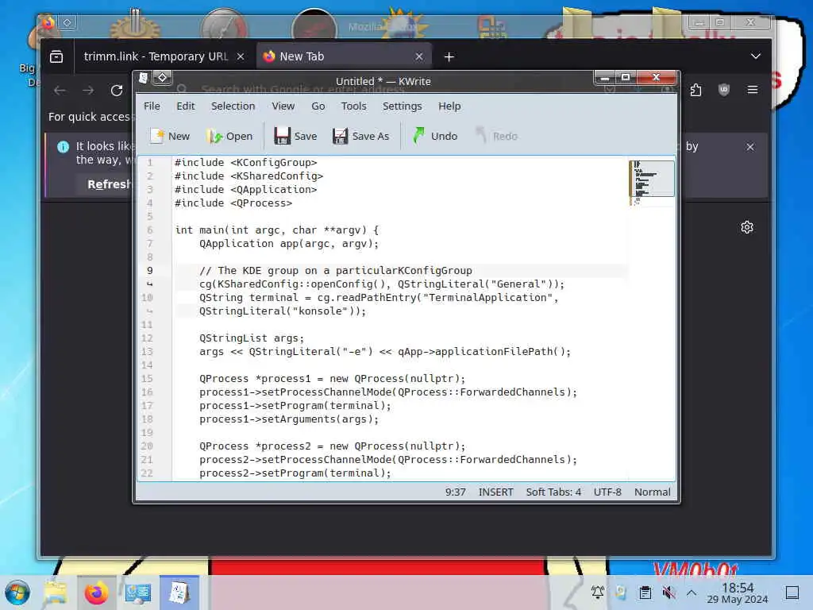Open the View menu in KWrite
The image size is (813, 610).
tap(283, 106)
